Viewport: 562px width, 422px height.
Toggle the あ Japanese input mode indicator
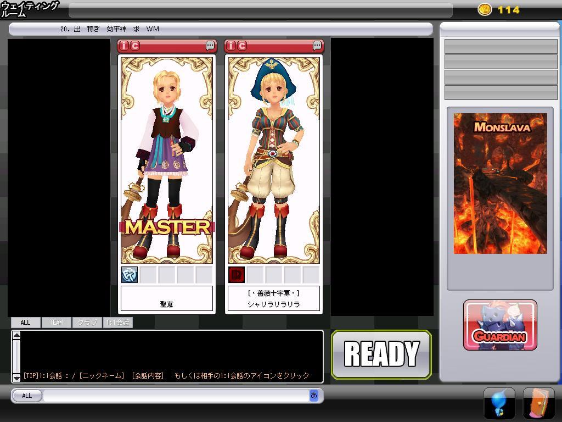(x=313, y=395)
